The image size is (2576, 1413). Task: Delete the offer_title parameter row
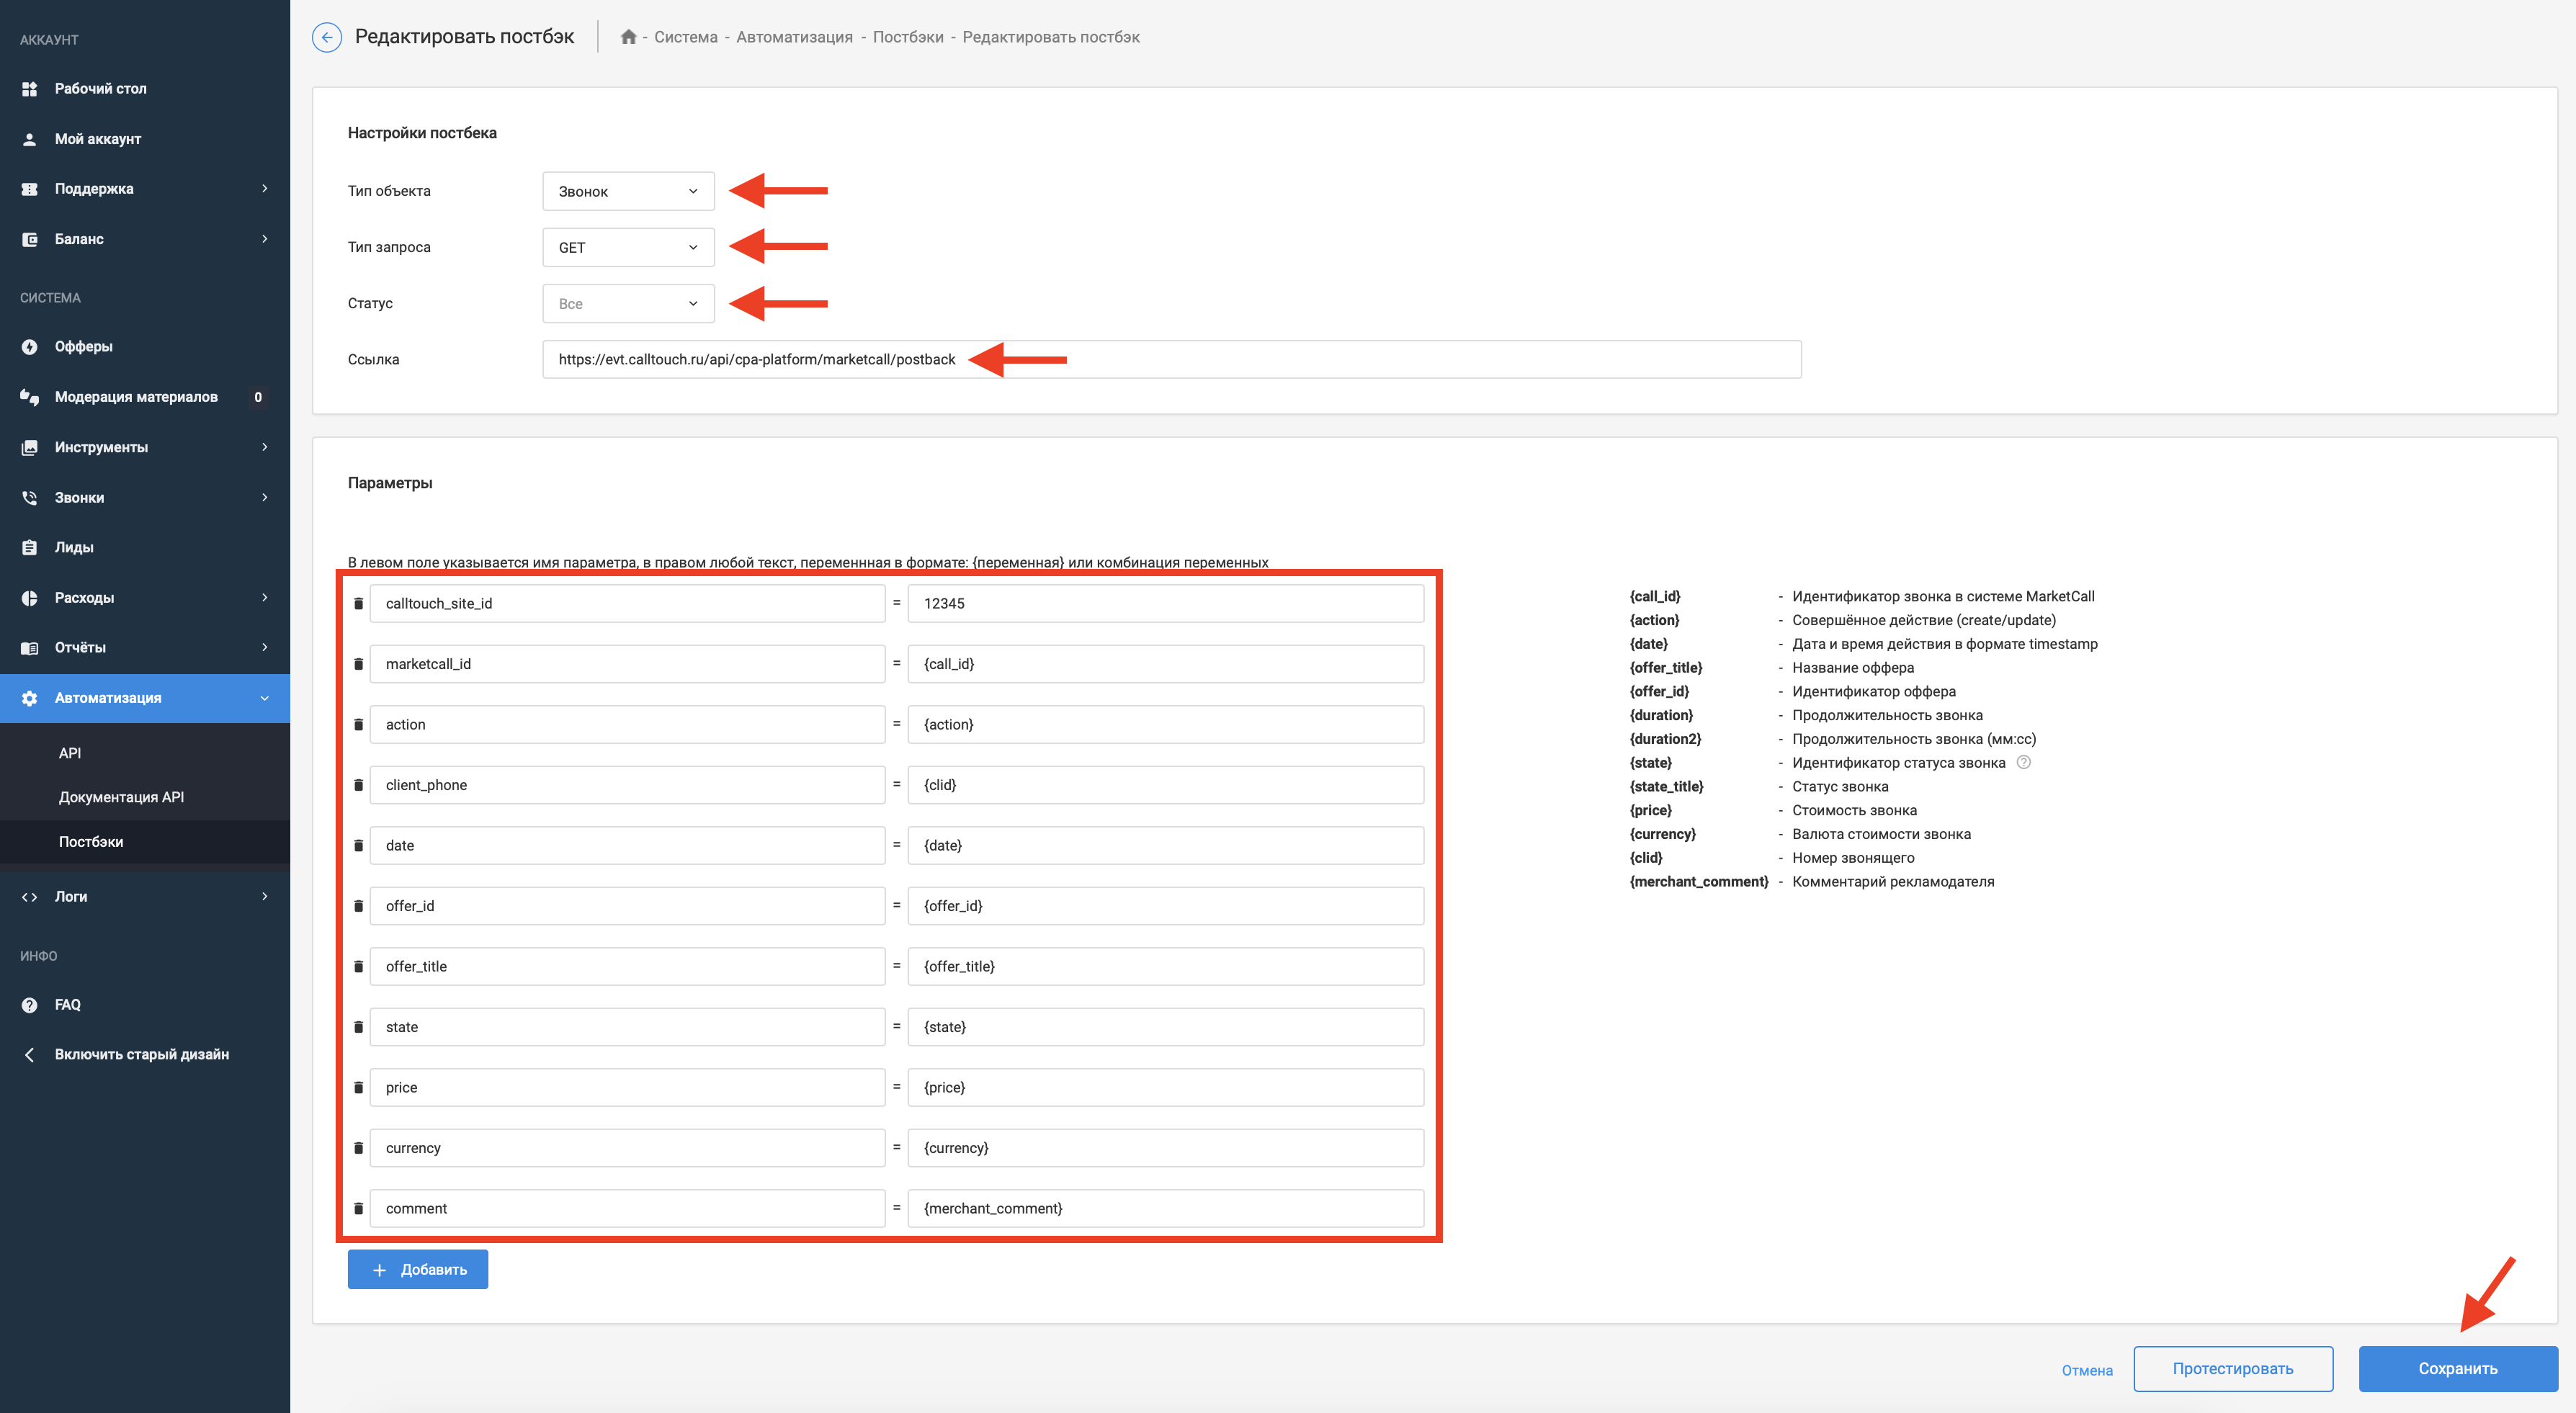pyautogui.click(x=358, y=967)
